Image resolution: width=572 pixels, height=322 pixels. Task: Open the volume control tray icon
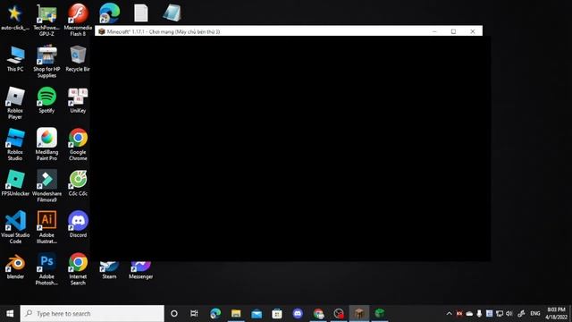pyautogui.click(x=509, y=313)
